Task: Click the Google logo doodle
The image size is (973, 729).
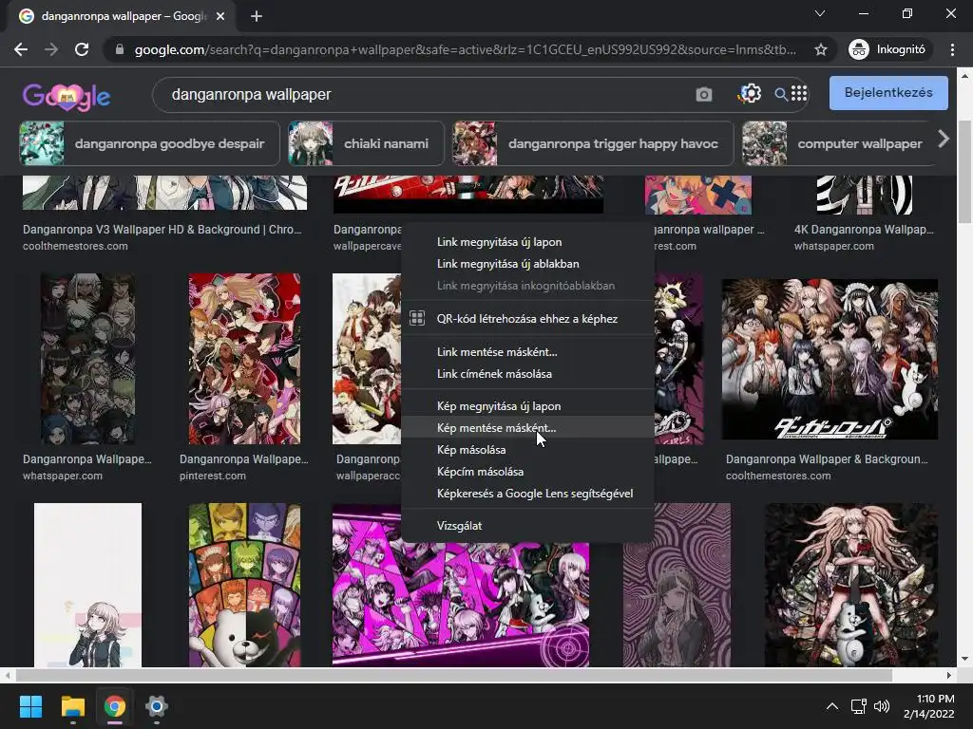Action: 67,96
